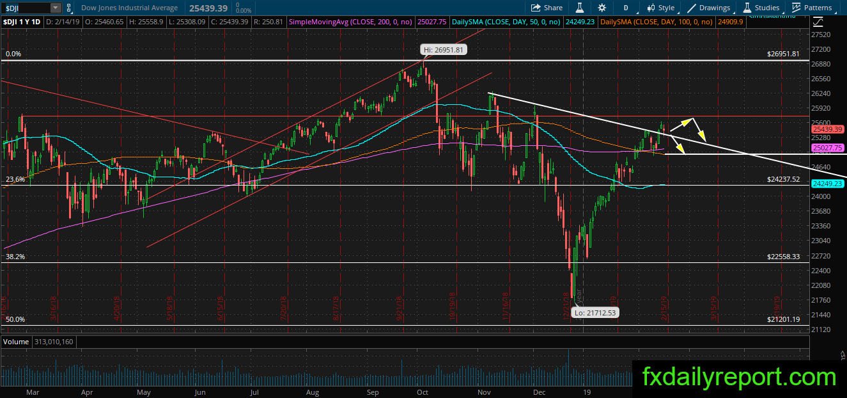Open the Studies menu
The width and height of the screenshot is (847, 398).
(x=761, y=8)
